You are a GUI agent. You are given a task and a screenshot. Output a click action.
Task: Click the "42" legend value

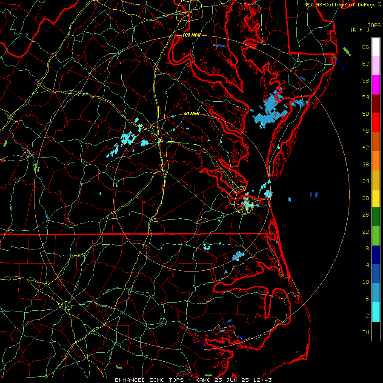coord(366,148)
